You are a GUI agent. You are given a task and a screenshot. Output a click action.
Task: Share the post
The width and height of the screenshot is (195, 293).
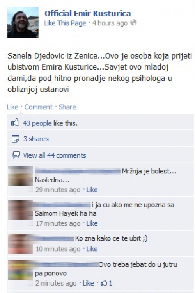click(x=67, y=107)
